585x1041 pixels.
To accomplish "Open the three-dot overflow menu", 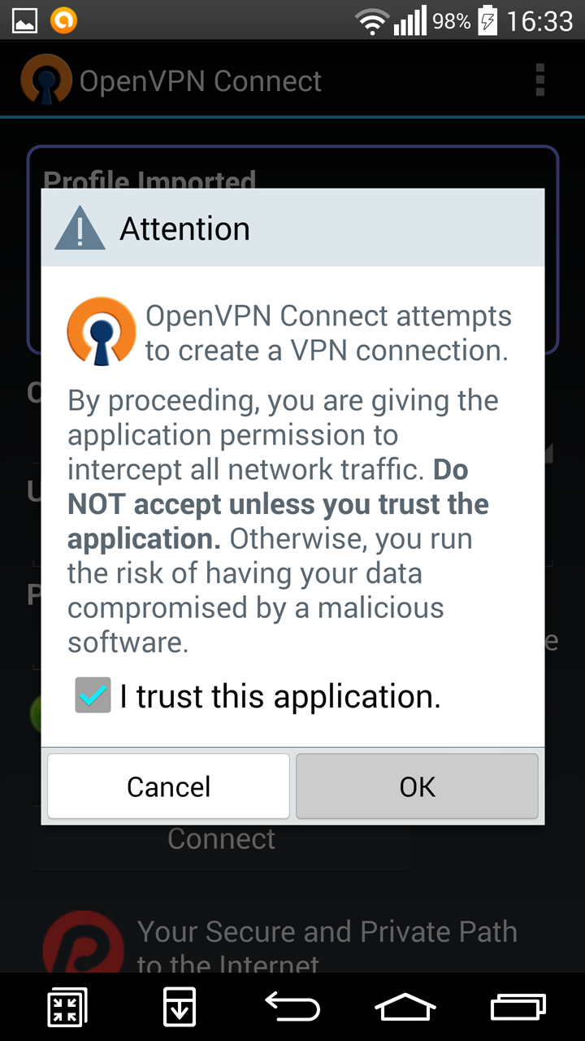I will [539, 81].
